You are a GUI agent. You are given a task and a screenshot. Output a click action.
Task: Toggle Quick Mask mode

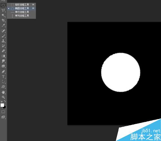click(x=3, y=112)
